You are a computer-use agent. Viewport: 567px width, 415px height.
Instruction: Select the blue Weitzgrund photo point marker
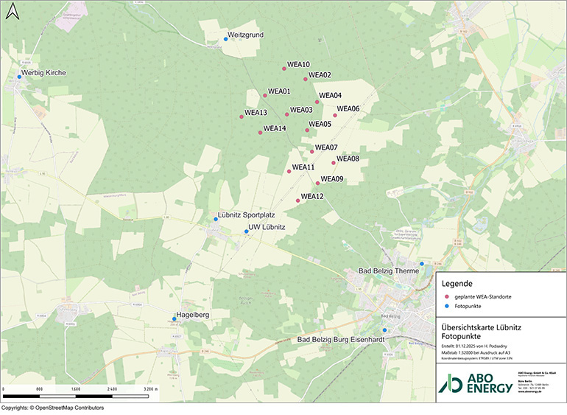click(225, 39)
